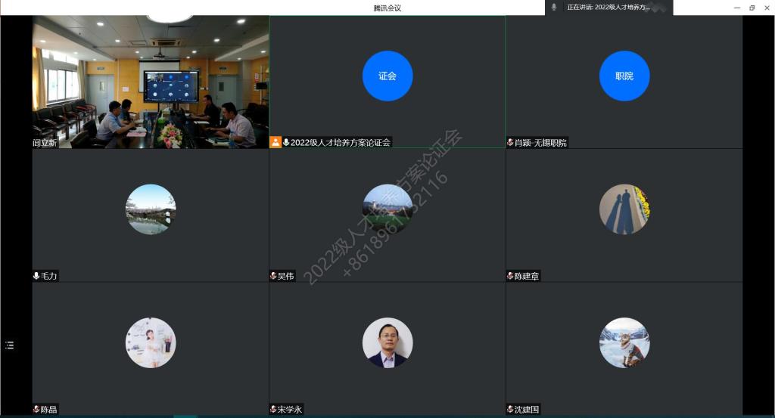Screen dimensions: 775x418
Task: Click the muted mic icon beside 陈晶
Action: click(x=36, y=410)
